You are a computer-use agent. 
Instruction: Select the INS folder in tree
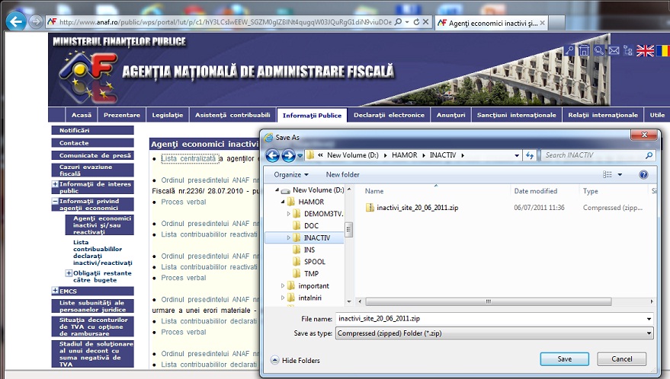[x=309, y=250]
